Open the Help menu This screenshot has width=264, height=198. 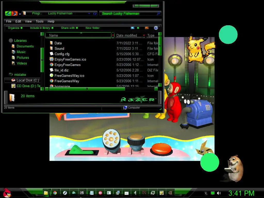tap(51, 21)
